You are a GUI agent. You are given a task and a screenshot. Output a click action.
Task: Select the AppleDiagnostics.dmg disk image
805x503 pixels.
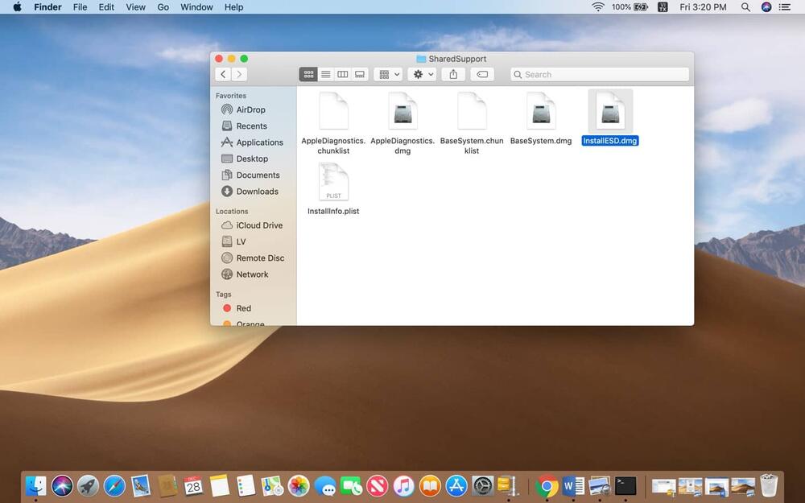tap(402, 111)
